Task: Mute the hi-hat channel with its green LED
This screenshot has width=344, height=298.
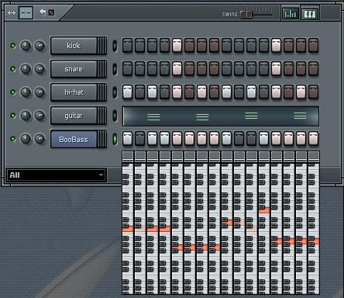Action: pos(13,92)
